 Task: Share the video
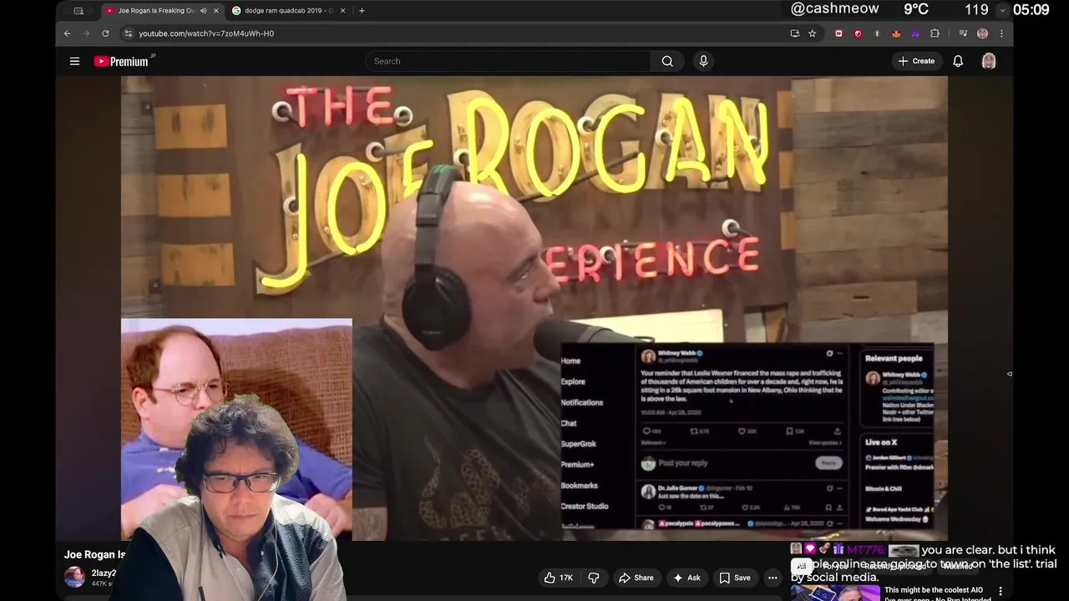click(636, 578)
